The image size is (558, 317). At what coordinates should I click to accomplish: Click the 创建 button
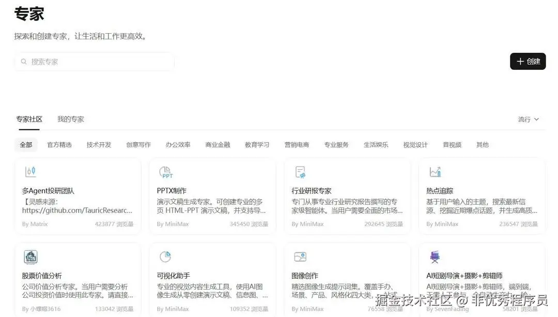tap(528, 61)
